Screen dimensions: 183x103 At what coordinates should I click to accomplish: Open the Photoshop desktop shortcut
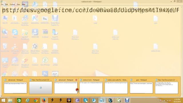[x=45, y=74]
